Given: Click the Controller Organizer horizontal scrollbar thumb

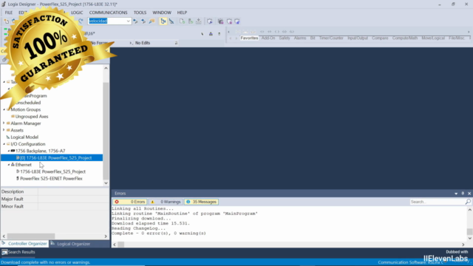Looking at the screenshot, I should 31,236.
